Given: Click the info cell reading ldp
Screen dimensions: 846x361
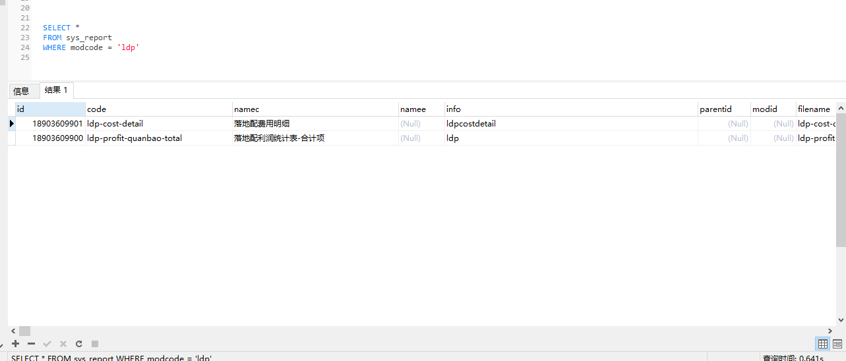Looking at the screenshot, I should (x=571, y=138).
